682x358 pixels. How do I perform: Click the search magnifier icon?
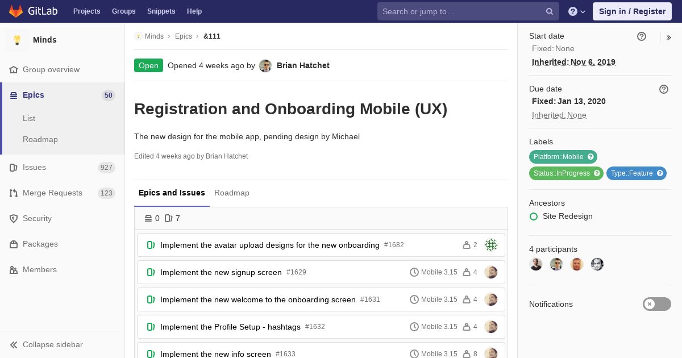(550, 11)
